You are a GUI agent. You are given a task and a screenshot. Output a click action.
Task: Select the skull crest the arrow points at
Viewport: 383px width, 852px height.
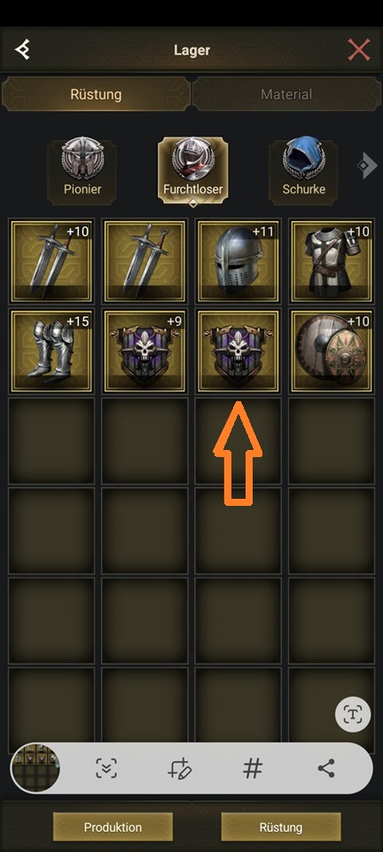coord(238,351)
